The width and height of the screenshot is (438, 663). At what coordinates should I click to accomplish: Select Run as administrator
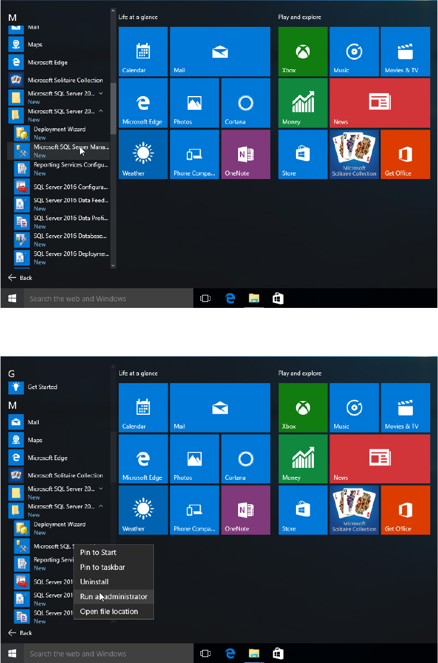tap(113, 597)
